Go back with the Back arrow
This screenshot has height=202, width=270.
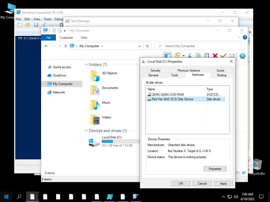click(46, 46)
